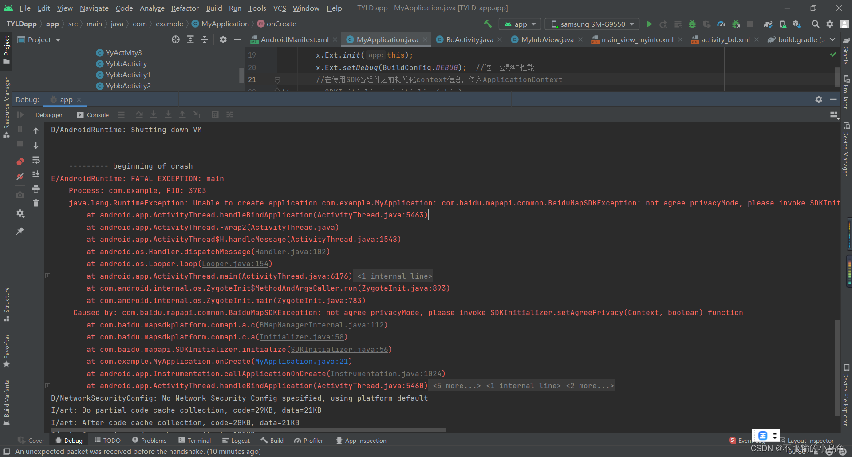Start debugging with the bug icon
The image size is (852, 457).
pyautogui.click(x=692, y=24)
